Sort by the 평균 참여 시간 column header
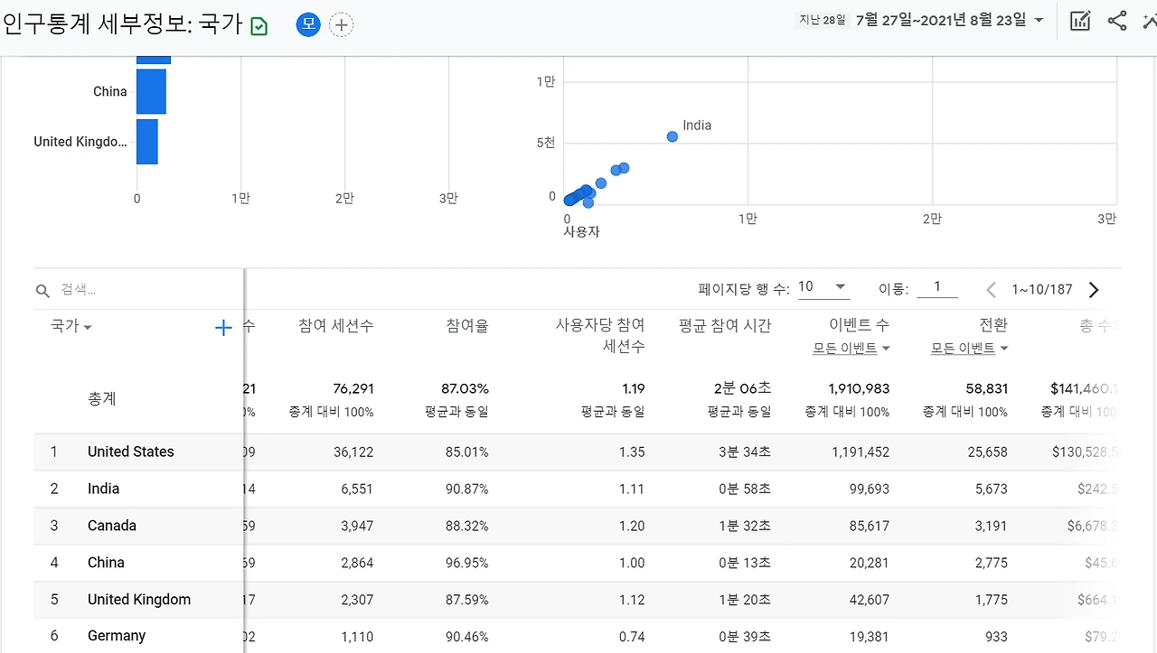The height and width of the screenshot is (653, 1157). (x=725, y=326)
